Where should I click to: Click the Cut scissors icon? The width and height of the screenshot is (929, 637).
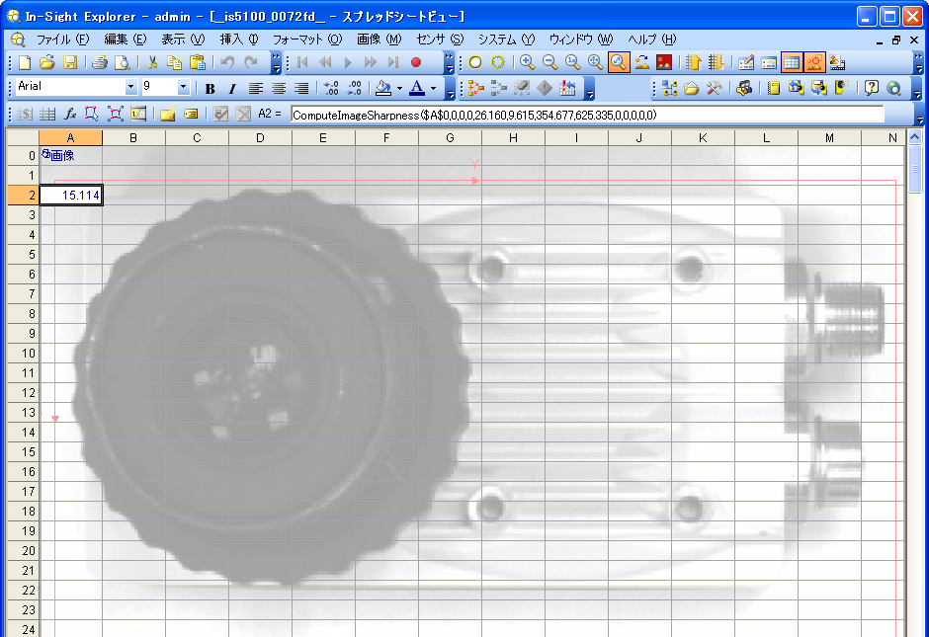153,62
